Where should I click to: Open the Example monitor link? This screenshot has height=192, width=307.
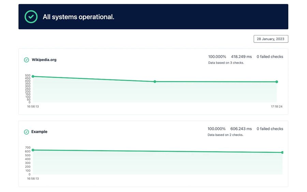[39, 132]
